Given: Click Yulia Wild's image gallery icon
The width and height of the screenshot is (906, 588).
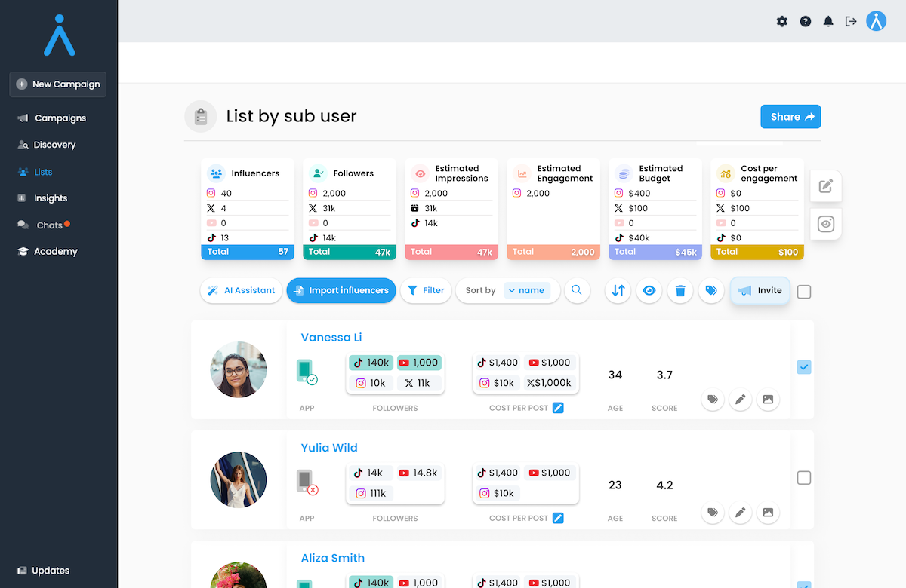Looking at the screenshot, I should [768, 513].
